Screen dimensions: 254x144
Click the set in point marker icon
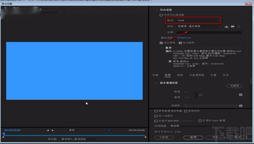click(48, 130)
